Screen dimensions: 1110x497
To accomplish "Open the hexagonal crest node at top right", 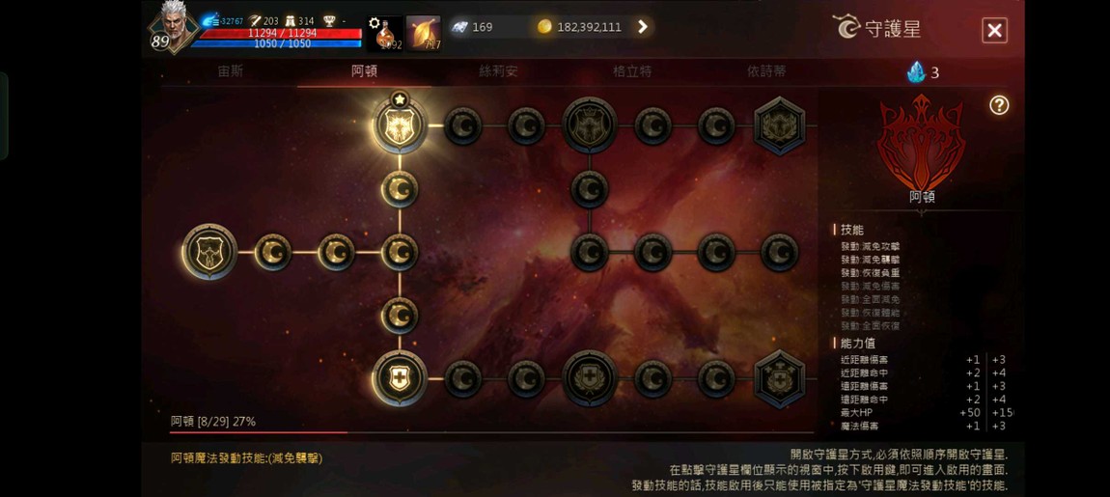I will [779, 126].
